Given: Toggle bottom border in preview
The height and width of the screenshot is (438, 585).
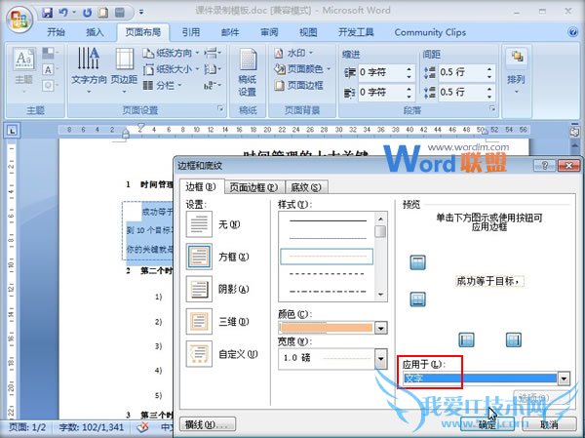Looking at the screenshot, I should [x=417, y=299].
